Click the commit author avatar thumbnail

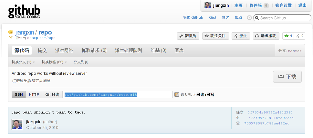[x=17, y=124]
